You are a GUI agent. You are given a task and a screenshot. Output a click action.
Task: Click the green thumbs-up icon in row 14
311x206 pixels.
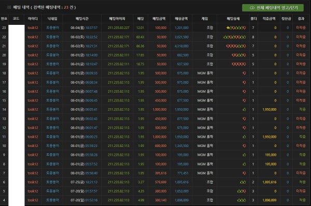click(244, 110)
